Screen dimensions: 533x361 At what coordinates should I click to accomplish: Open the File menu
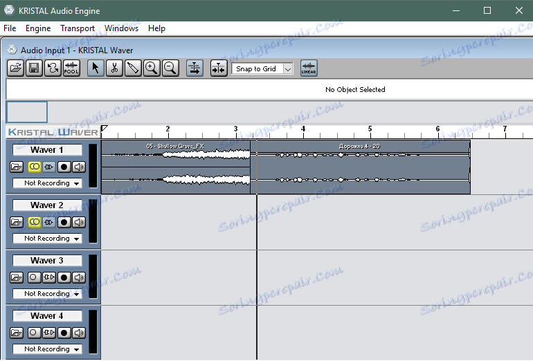tap(10, 28)
